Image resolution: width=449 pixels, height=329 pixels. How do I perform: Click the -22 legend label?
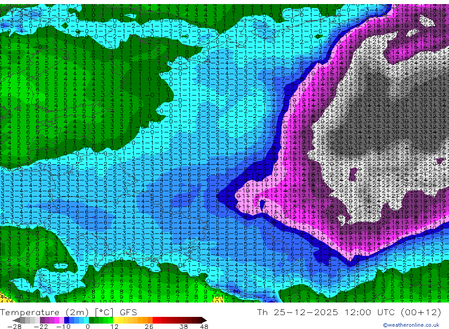(x=41, y=327)
